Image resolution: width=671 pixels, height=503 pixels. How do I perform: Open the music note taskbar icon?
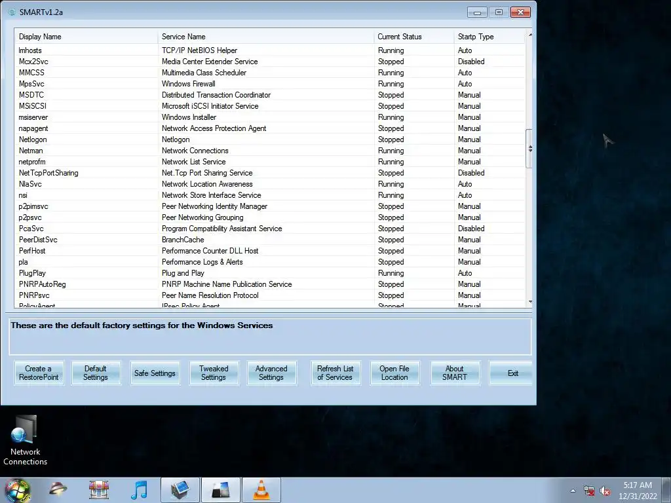click(139, 490)
